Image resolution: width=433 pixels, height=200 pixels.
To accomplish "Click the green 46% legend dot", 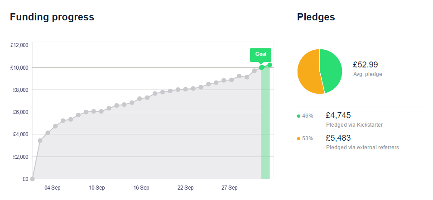I will (x=298, y=116).
